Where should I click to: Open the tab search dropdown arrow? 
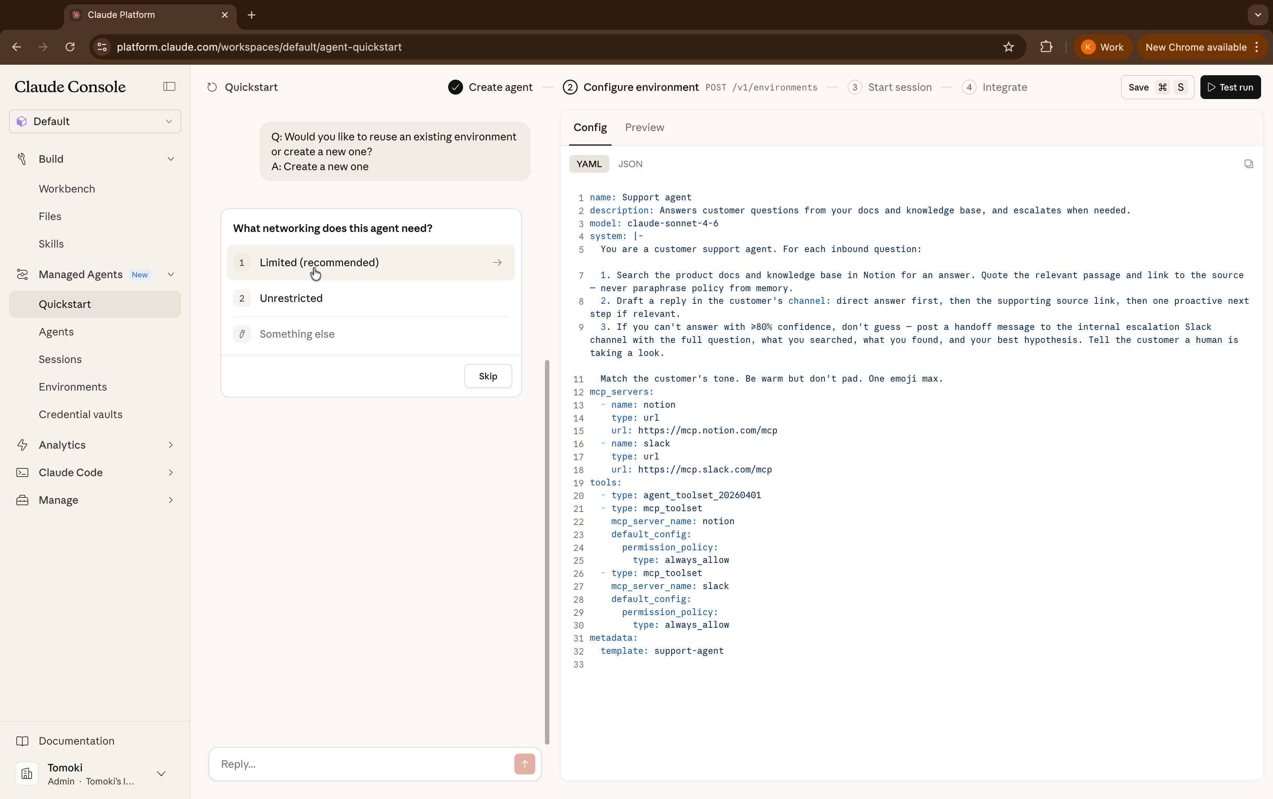tap(1258, 15)
